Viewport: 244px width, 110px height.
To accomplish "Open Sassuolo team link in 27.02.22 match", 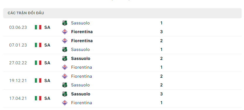I will coord(81,58).
